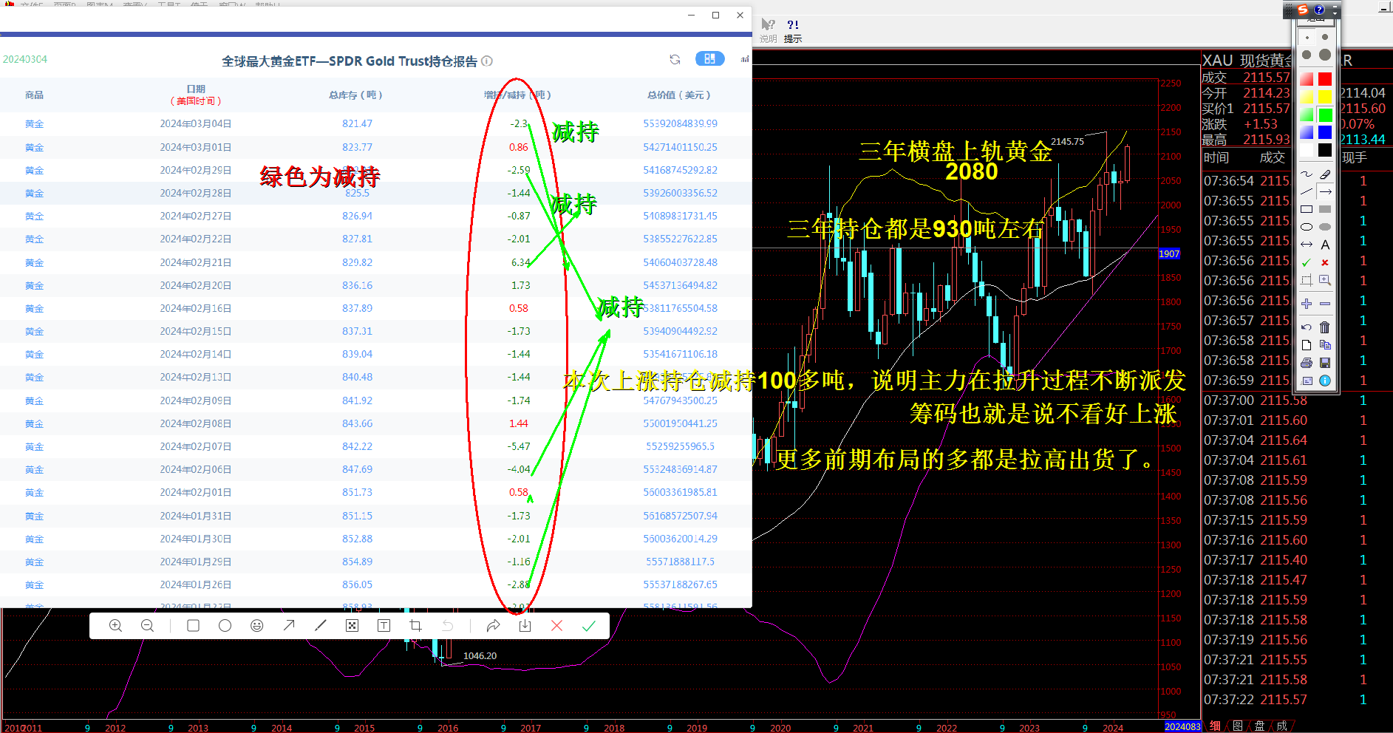Click the 2024年03月04日 date row
This screenshot has height=733, width=1393.
click(x=196, y=124)
